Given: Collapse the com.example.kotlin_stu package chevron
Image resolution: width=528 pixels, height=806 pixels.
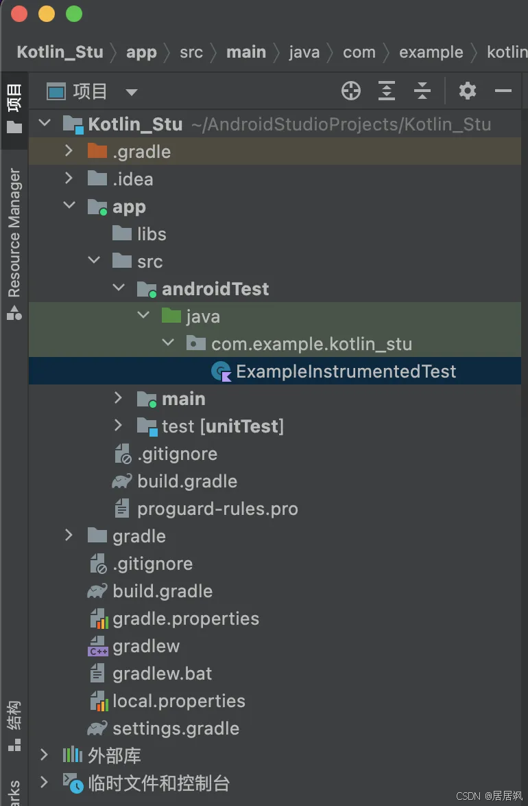Looking at the screenshot, I should pos(168,343).
